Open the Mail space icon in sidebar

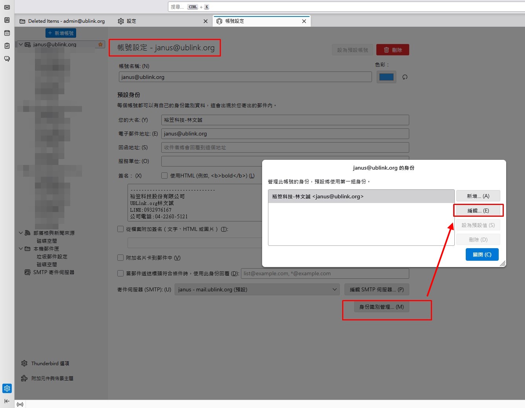[x=7, y=7]
